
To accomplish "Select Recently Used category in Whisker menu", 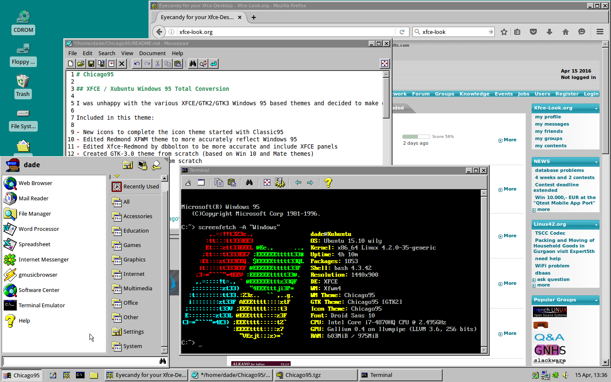I will [136, 187].
